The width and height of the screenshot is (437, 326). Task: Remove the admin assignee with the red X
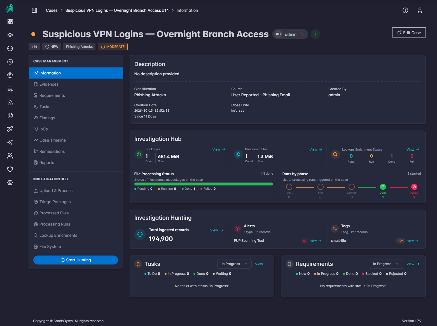(302, 34)
